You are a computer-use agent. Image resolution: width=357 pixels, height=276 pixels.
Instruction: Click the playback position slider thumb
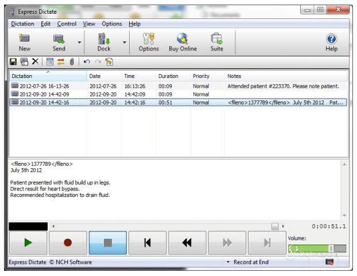coord(275,227)
